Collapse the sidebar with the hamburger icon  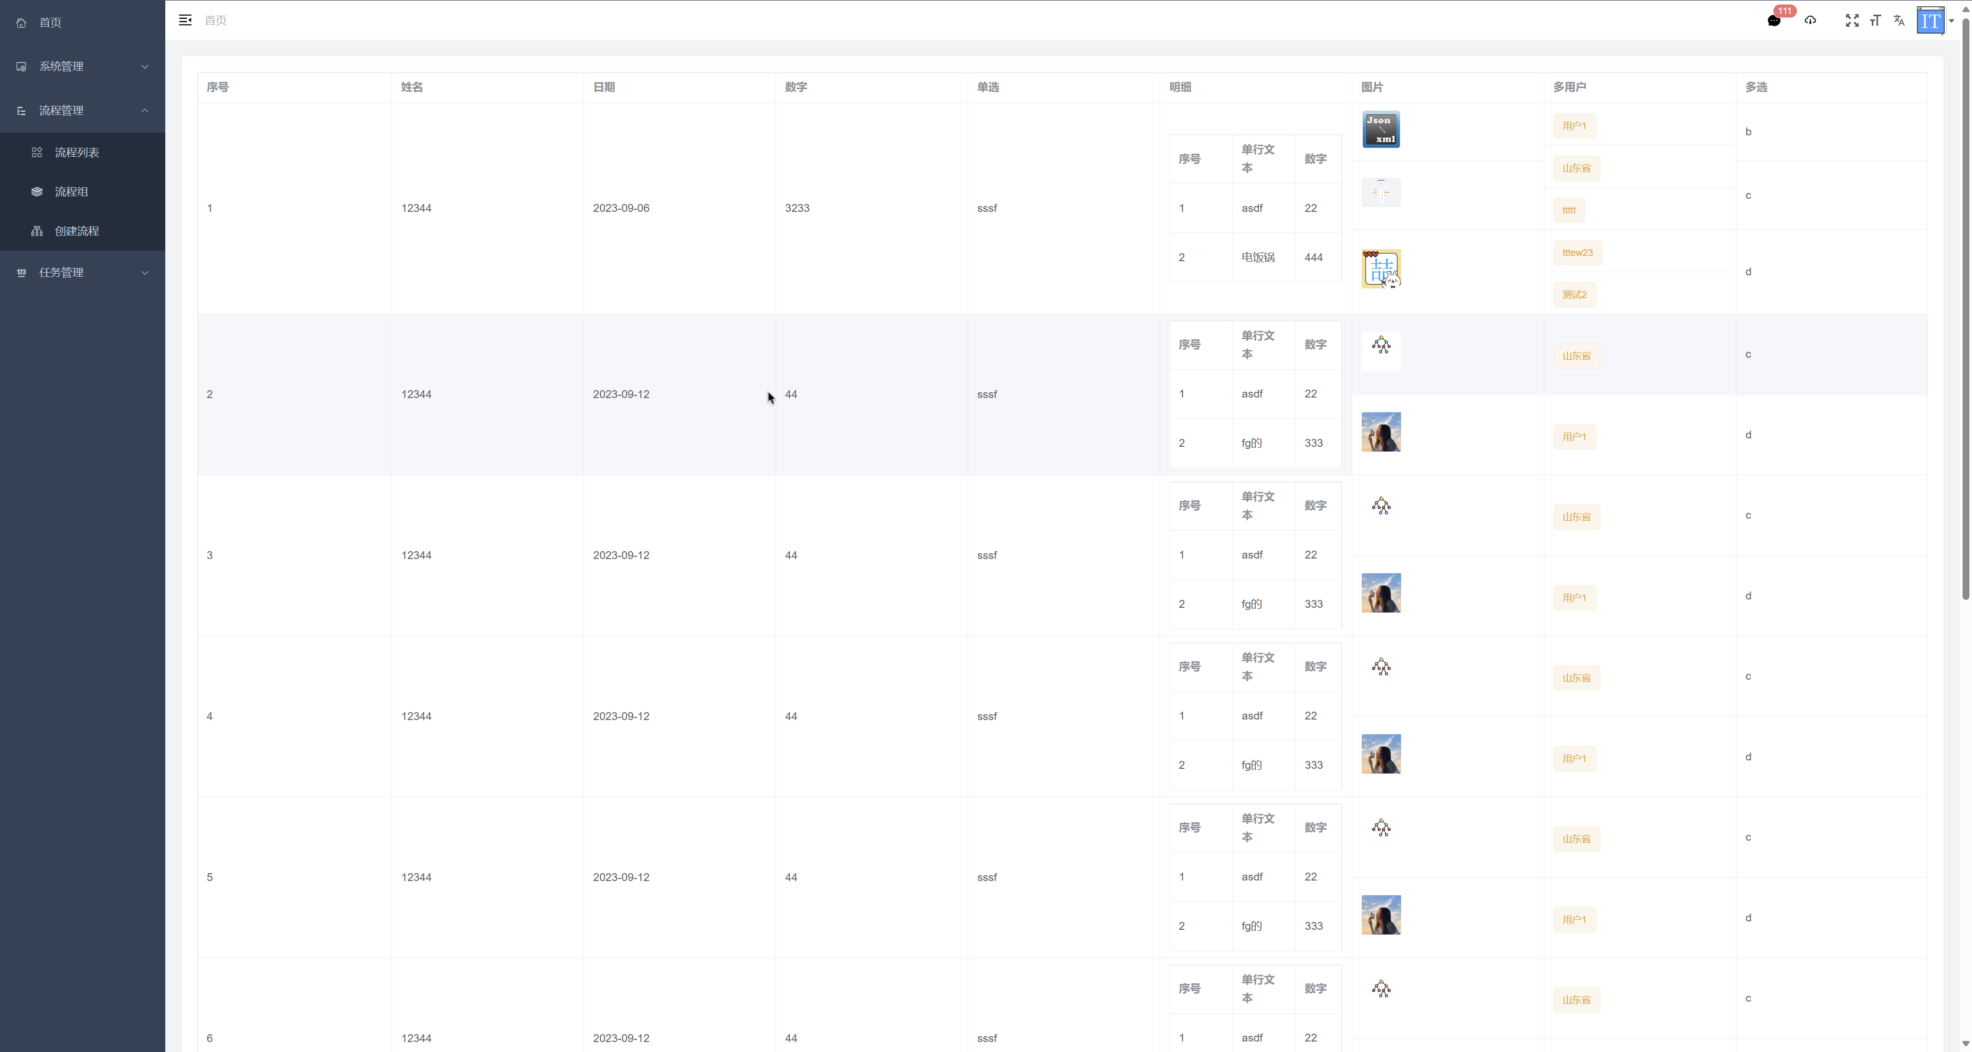click(185, 20)
